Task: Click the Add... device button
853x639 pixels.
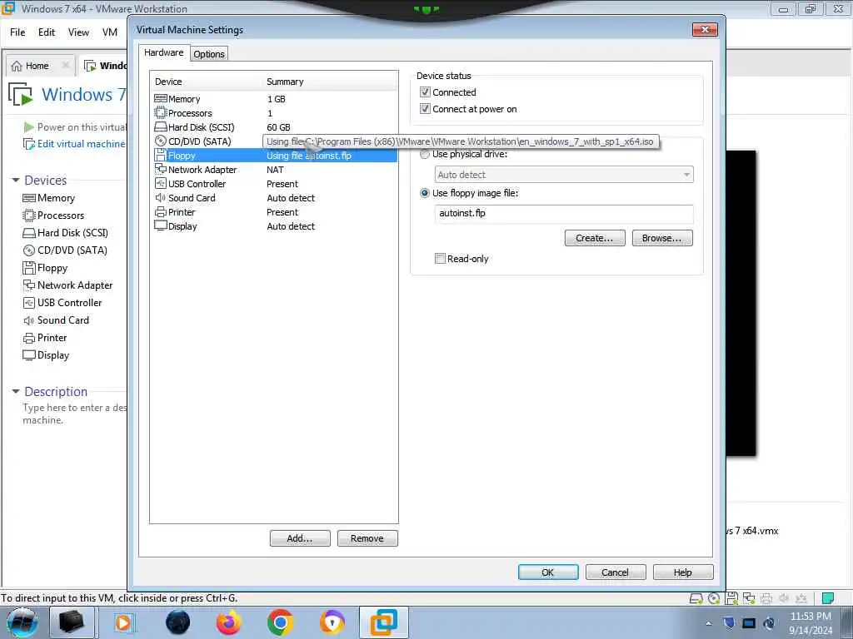Action: coord(300,538)
